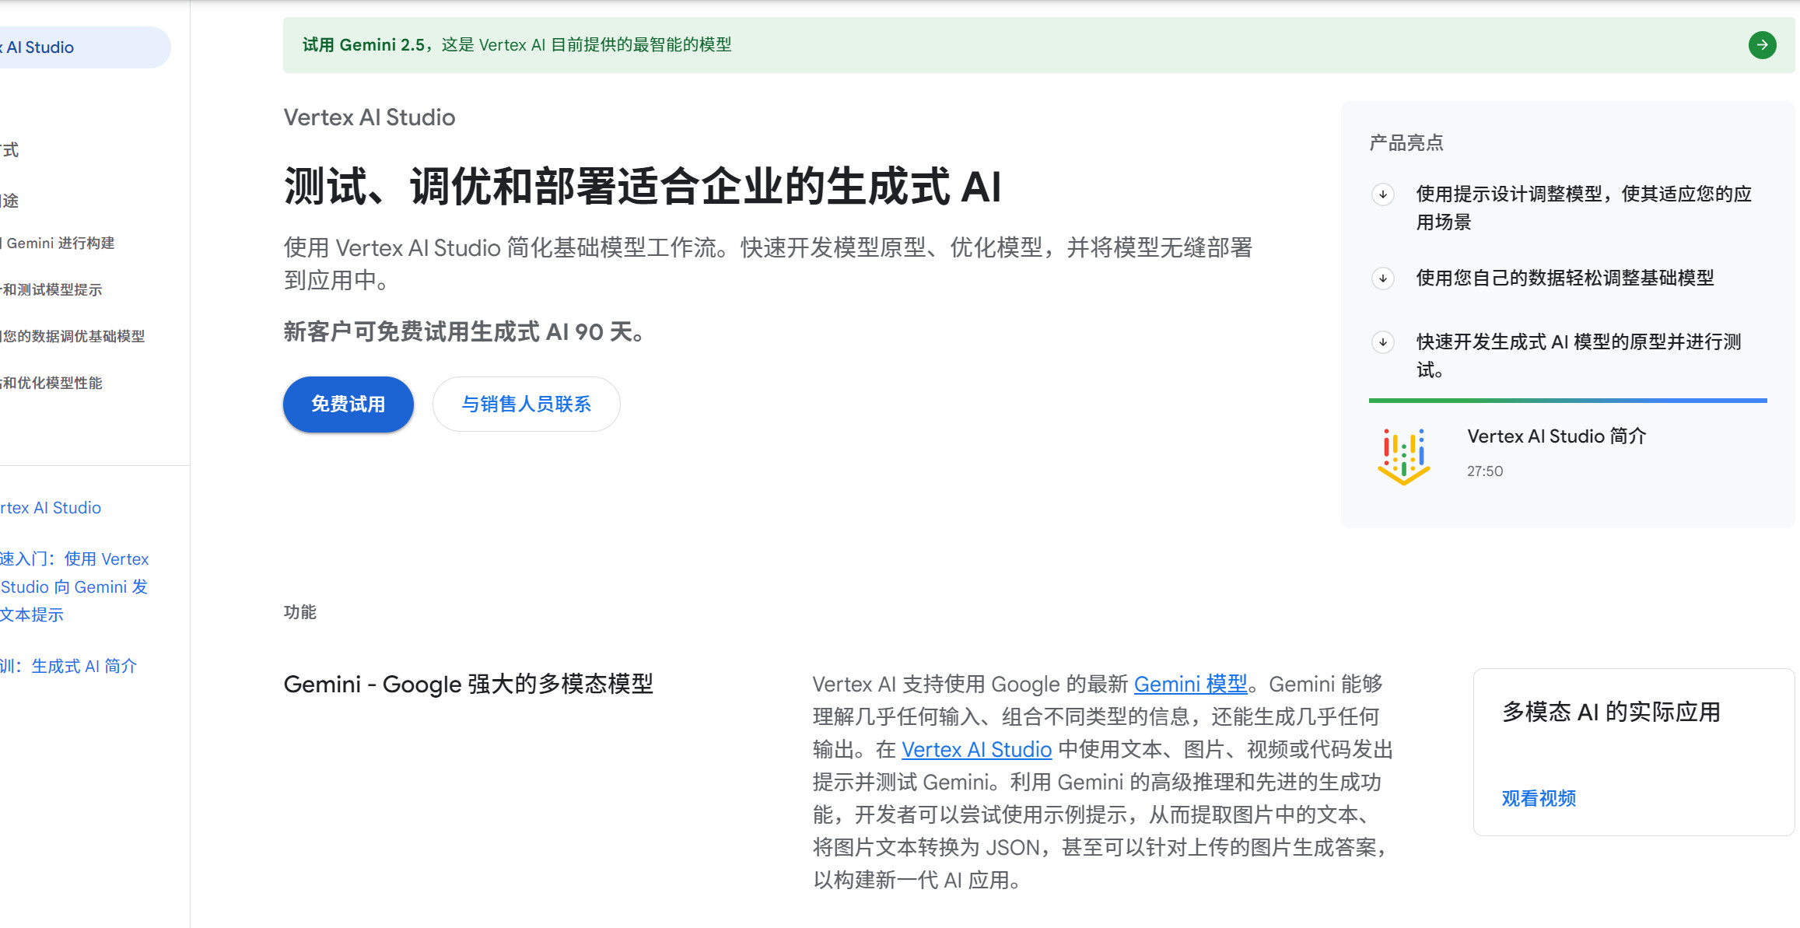Click the 免费试用 button
This screenshot has width=1800, height=928.
click(x=348, y=404)
